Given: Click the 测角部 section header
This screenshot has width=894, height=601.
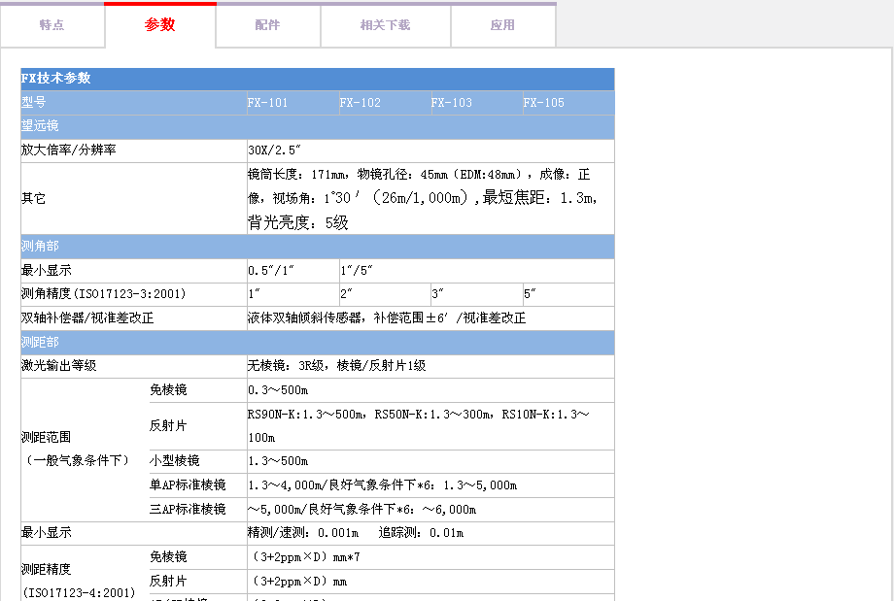Looking at the screenshot, I should click(40, 247).
